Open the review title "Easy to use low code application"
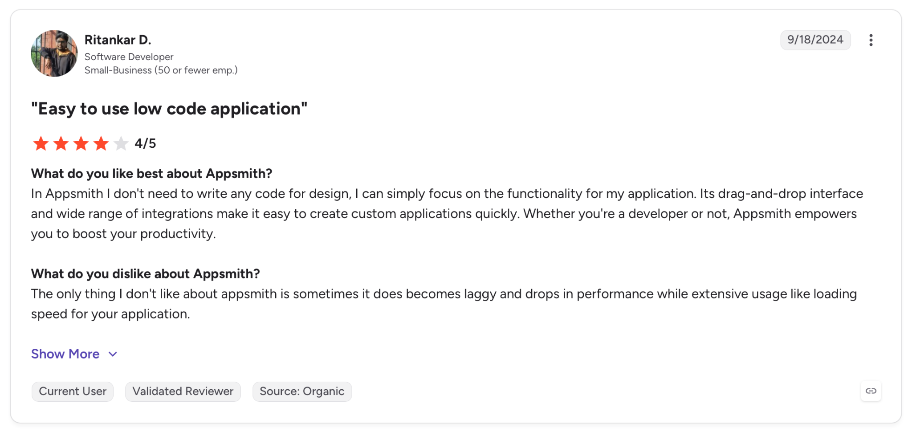912x432 pixels. [x=169, y=109]
